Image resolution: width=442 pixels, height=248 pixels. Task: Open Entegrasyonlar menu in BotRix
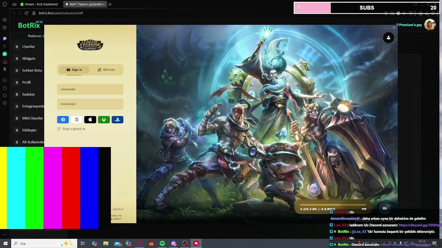click(33, 106)
